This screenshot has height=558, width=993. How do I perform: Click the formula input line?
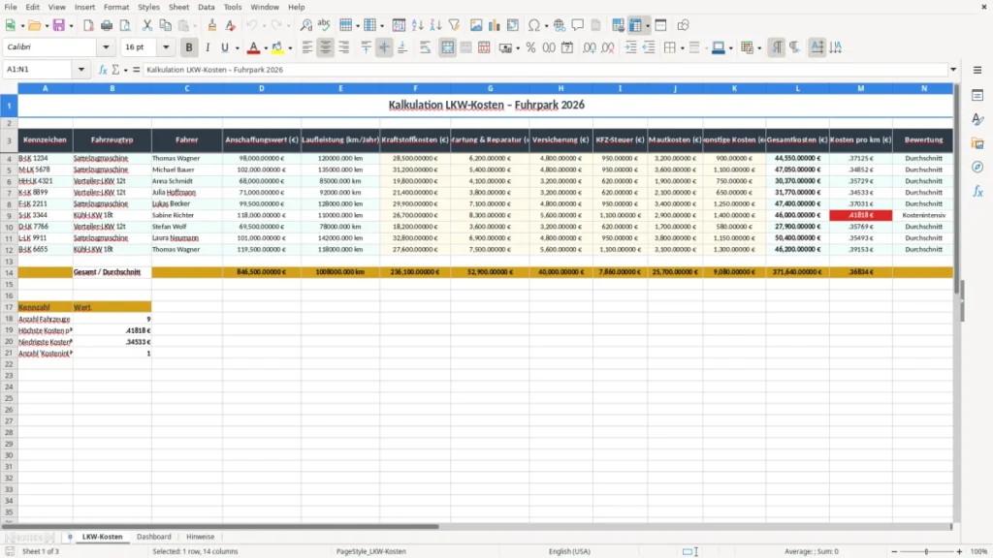(x=545, y=70)
